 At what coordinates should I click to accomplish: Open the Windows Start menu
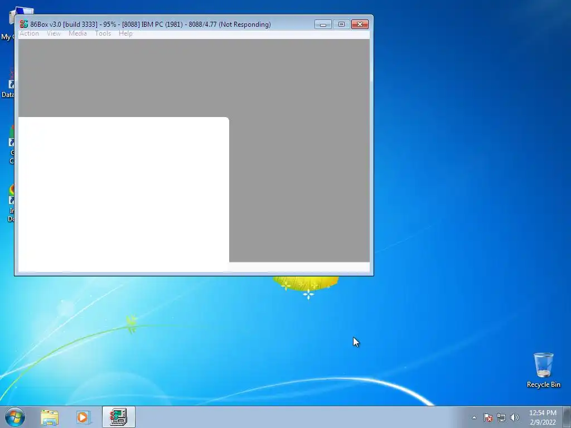pyautogui.click(x=15, y=417)
